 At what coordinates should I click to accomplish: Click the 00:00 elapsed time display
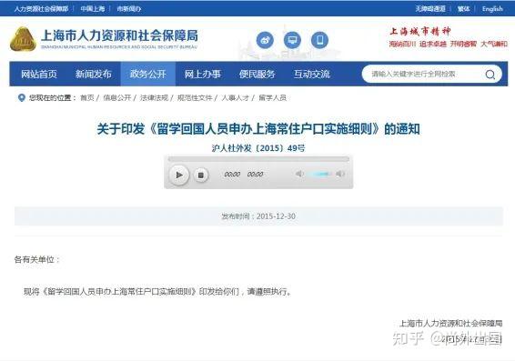pyautogui.click(x=232, y=175)
